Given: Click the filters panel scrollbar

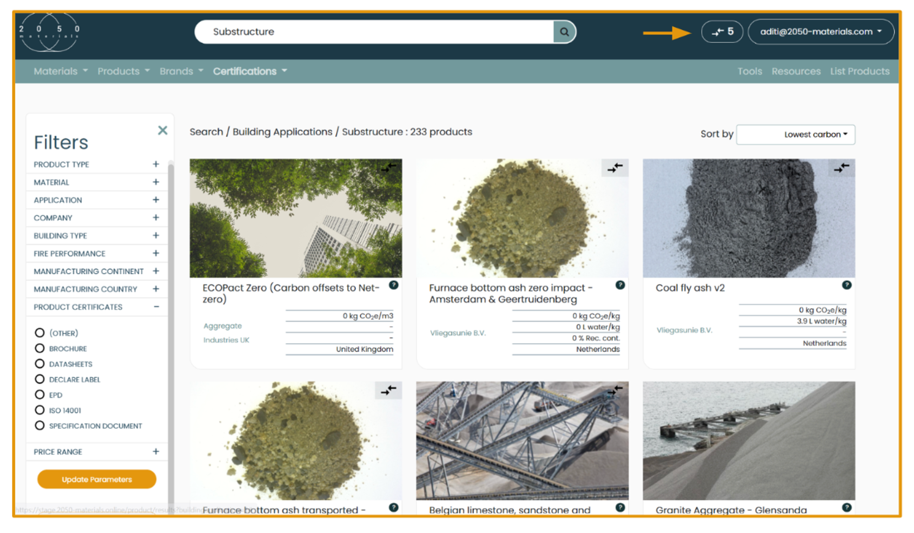Looking at the screenshot, I should click(171, 320).
